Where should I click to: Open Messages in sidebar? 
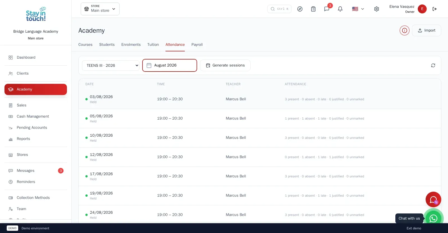point(36,171)
